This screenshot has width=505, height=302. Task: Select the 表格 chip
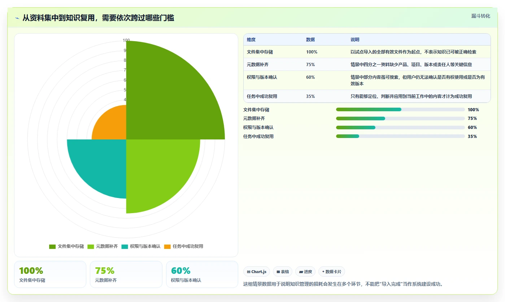[283, 272]
